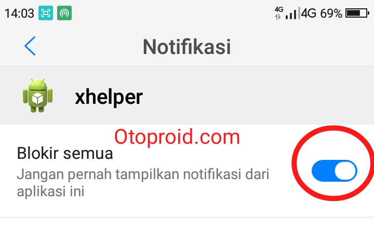The width and height of the screenshot is (374, 231).
Task: Tap the battery icon in status bar
Action: pos(357,13)
